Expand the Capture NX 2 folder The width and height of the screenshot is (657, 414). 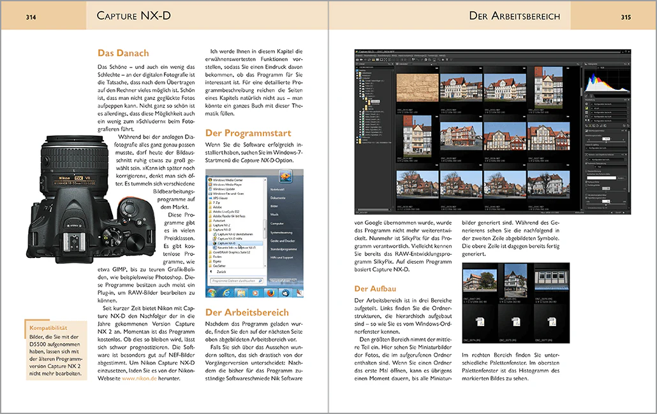(225, 224)
